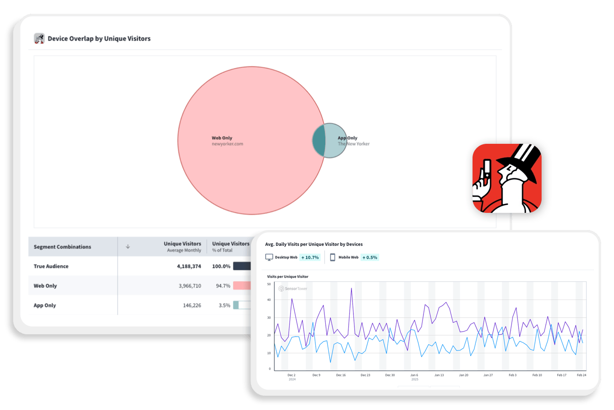Click the large New Yorker app logo

507,178
